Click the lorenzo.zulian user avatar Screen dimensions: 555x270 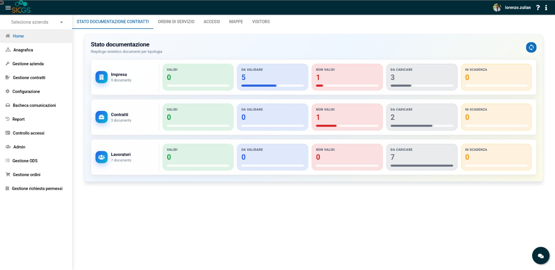[497, 8]
